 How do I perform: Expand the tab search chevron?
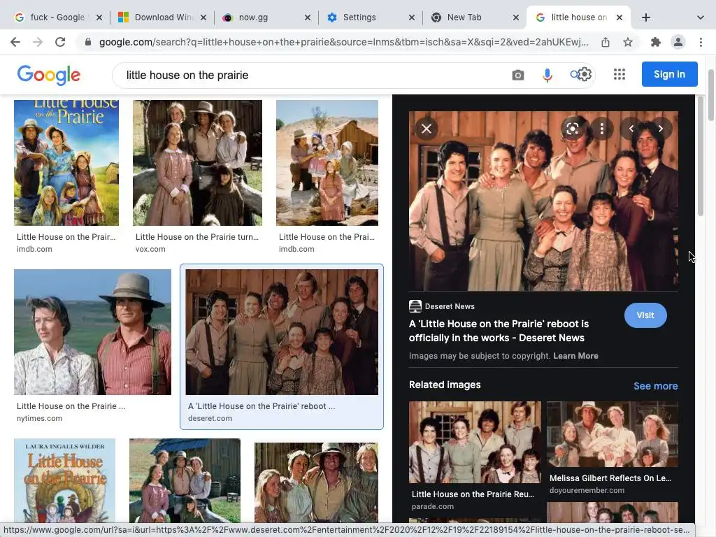point(700,17)
